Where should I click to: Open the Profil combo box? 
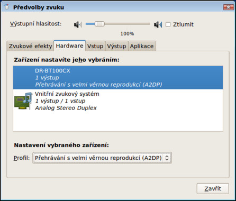click(x=102, y=158)
